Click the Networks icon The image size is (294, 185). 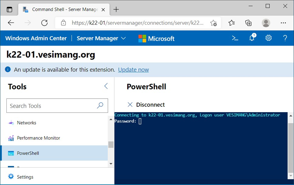point(11,123)
